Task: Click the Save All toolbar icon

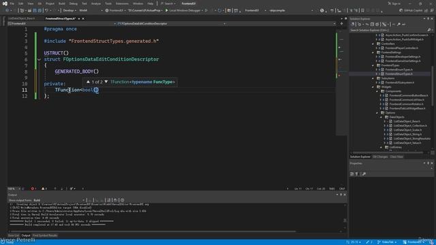Action: click(40, 10)
